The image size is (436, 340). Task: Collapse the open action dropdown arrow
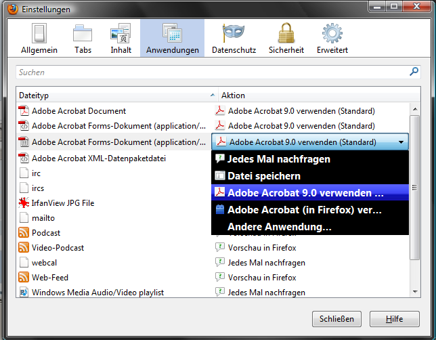pyautogui.click(x=401, y=142)
